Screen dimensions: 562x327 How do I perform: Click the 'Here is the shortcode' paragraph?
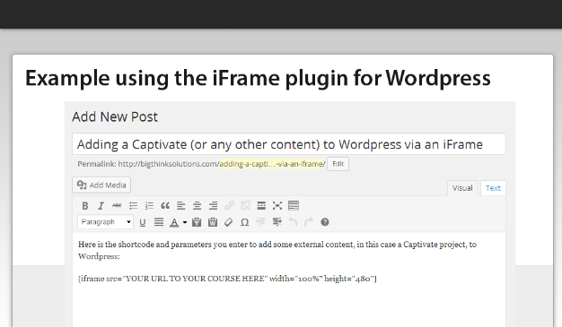click(x=277, y=251)
